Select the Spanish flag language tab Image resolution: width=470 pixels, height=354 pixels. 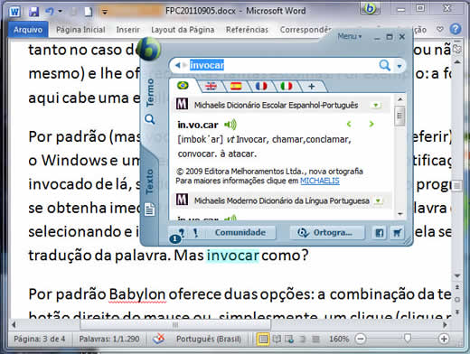click(236, 86)
